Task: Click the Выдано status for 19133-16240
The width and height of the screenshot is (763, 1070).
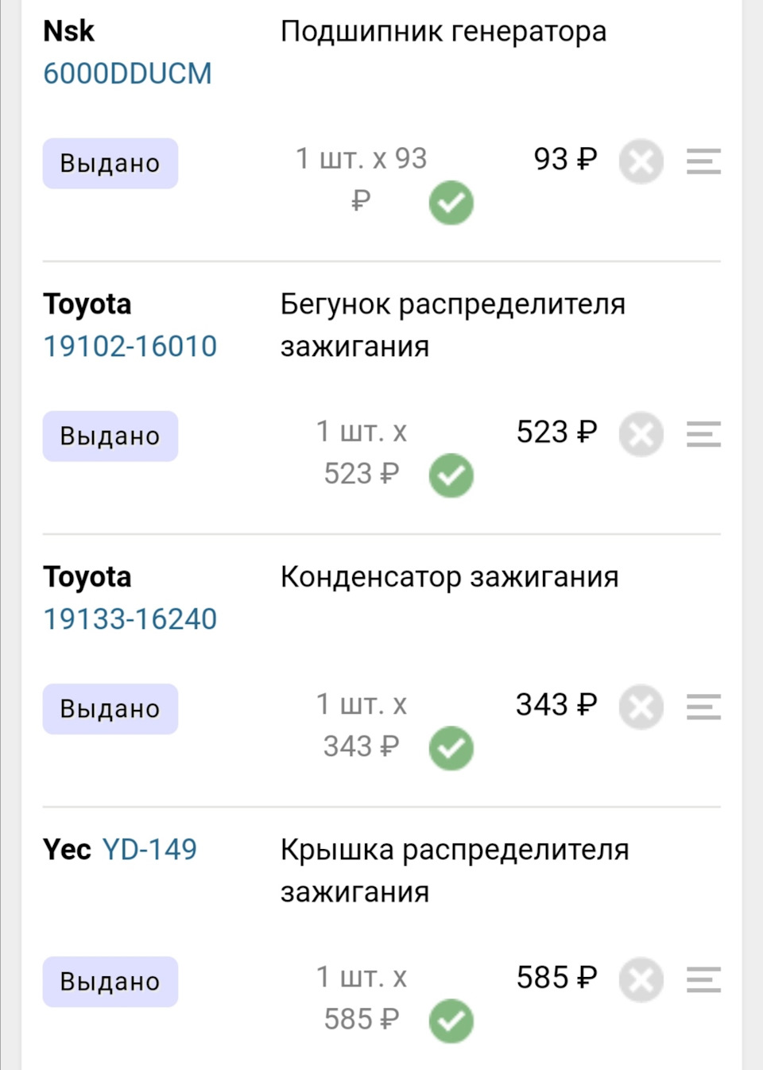Action: click(x=110, y=708)
